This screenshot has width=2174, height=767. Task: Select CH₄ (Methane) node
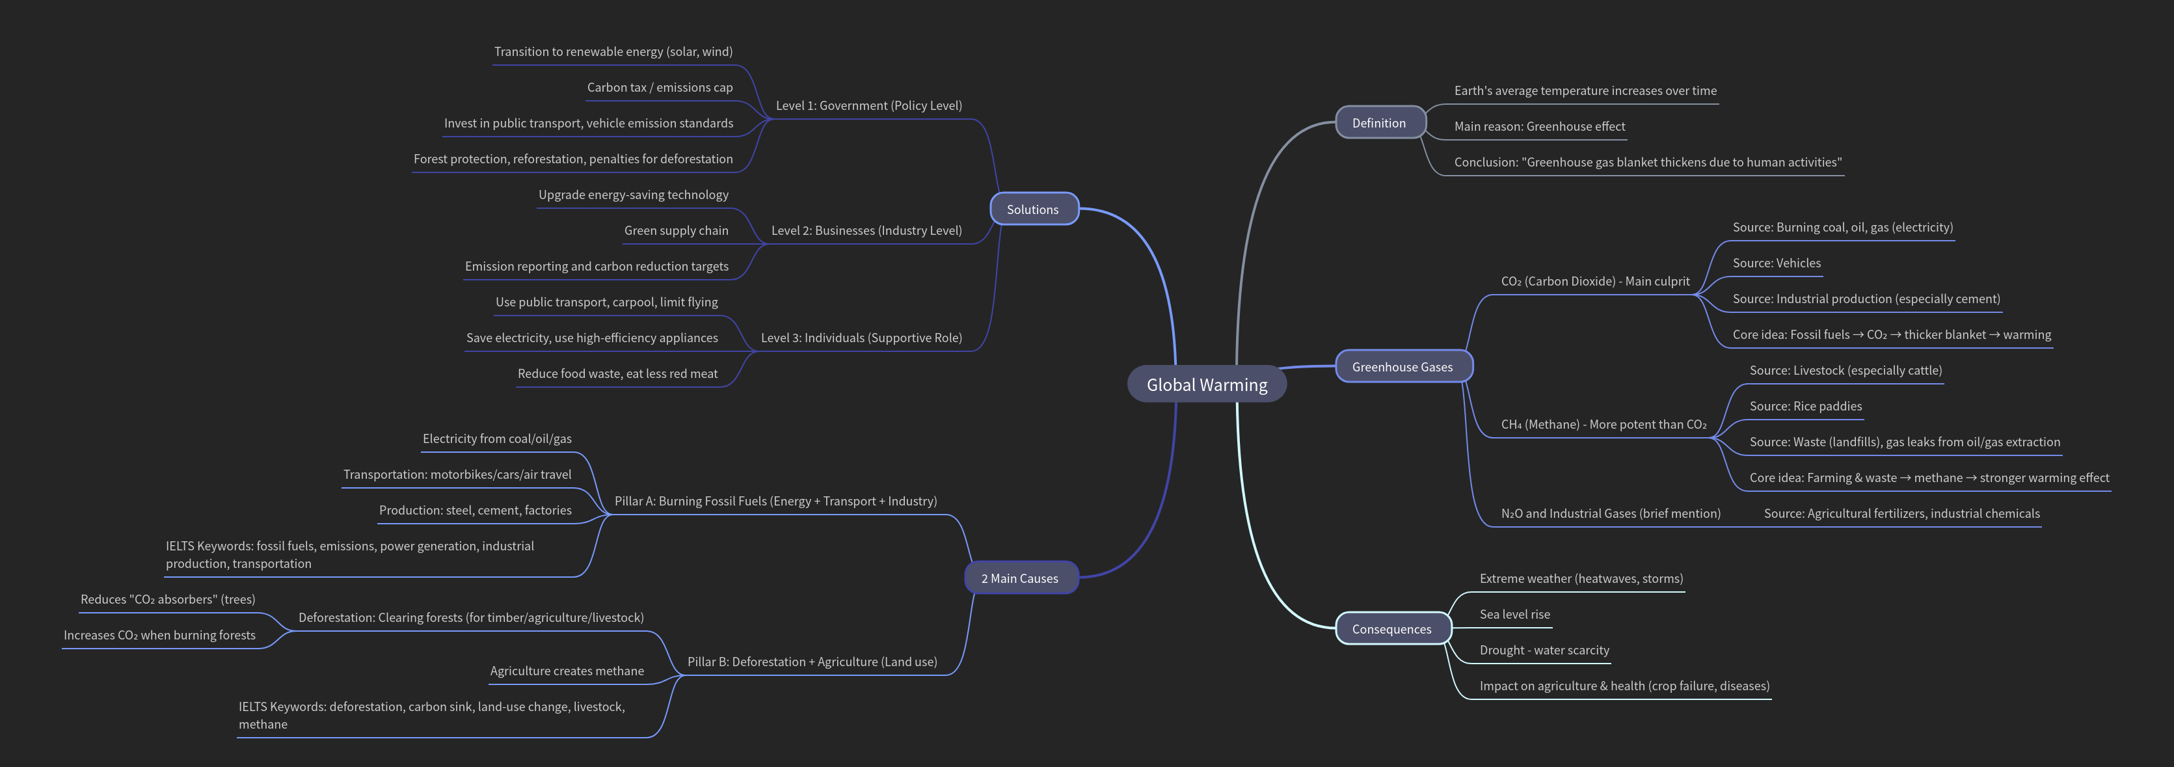(x=1603, y=424)
